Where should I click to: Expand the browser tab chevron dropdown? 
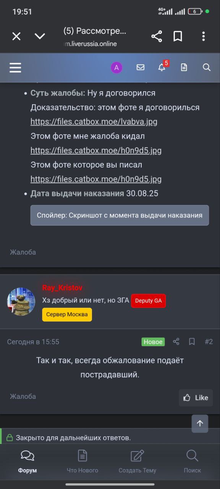(40, 36)
